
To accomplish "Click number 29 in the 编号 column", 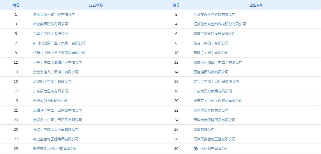I will tap(16, 149).
